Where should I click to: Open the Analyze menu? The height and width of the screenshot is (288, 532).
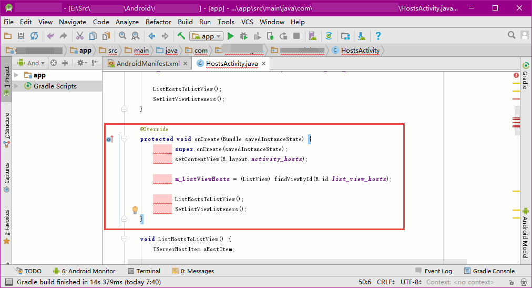(x=127, y=22)
